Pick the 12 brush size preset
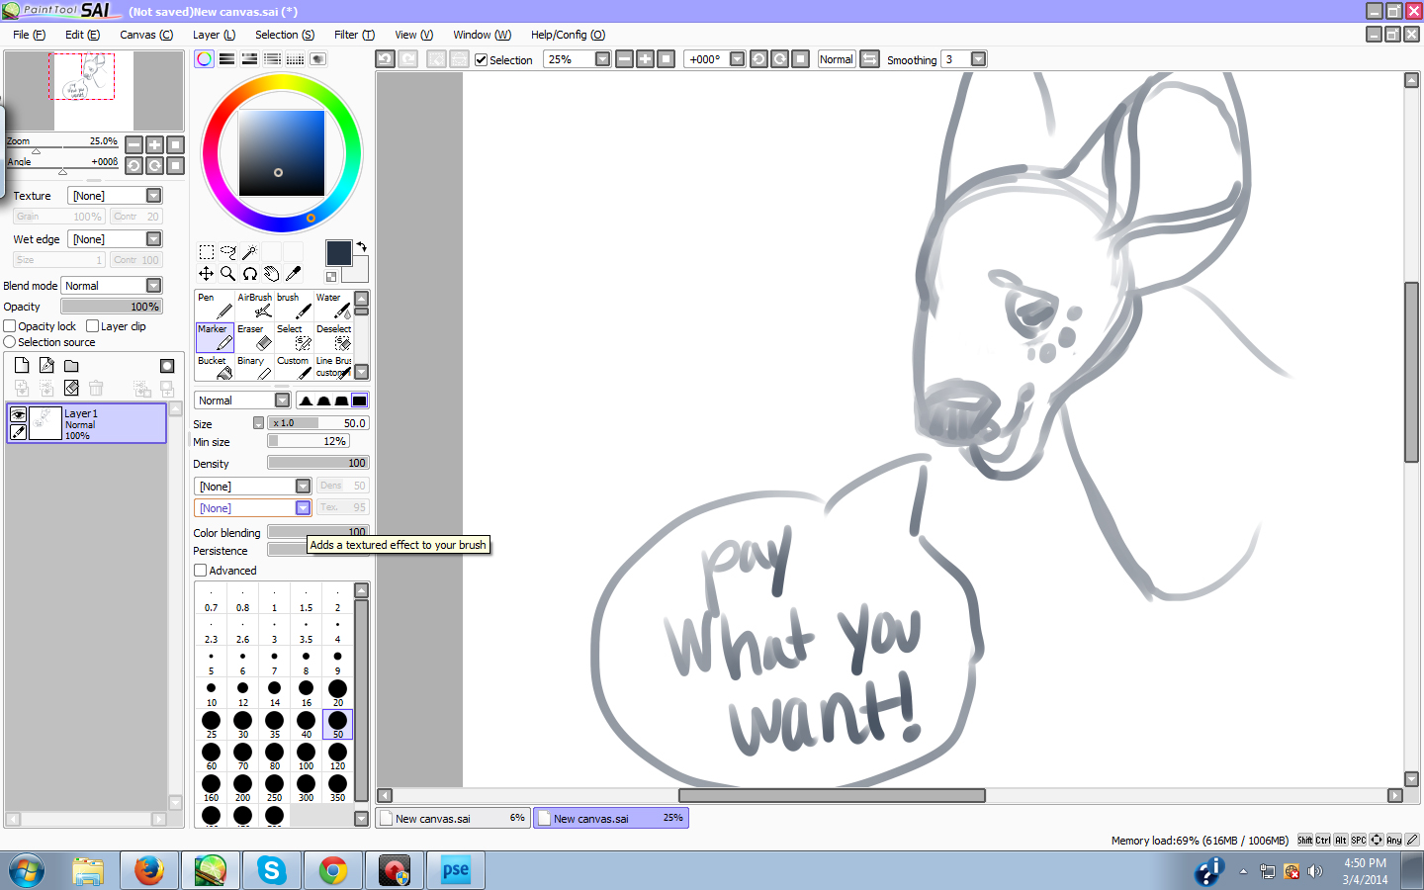Screen dimensions: 1424x890 coord(243,693)
